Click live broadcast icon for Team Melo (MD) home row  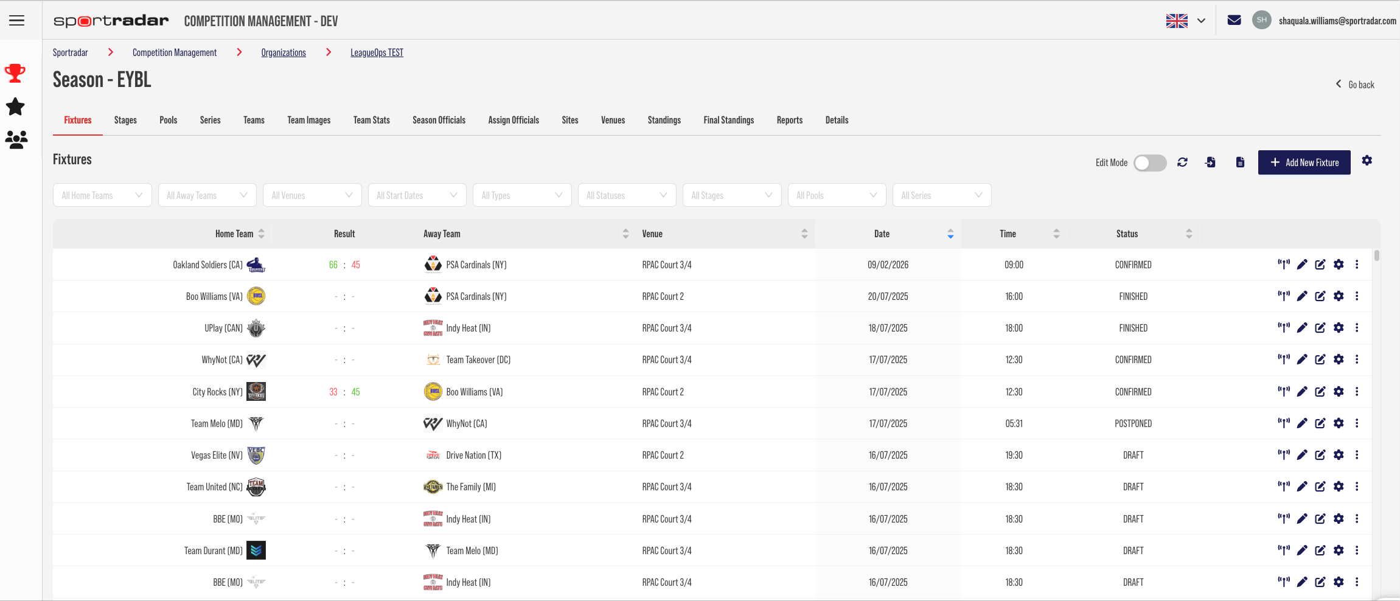click(1284, 423)
